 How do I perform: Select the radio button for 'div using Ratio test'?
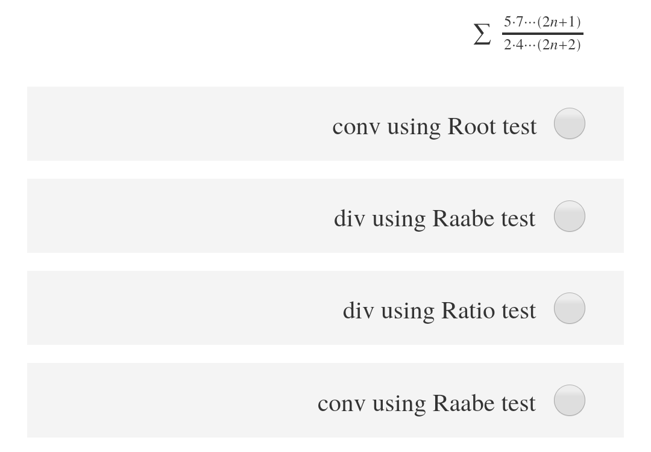569,308
